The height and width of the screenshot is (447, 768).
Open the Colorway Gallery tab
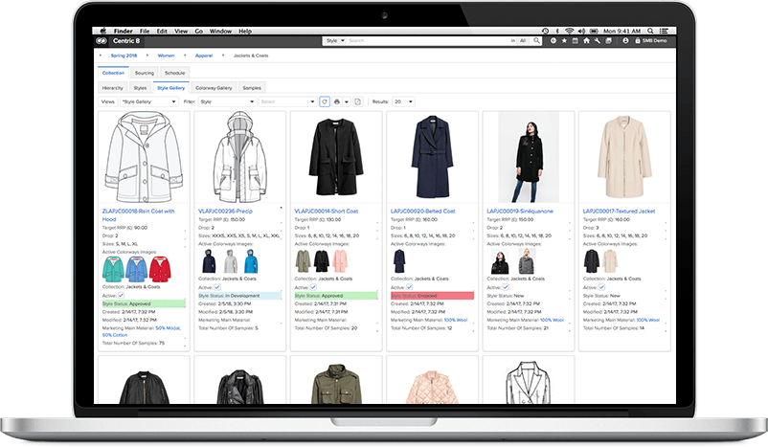(214, 88)
